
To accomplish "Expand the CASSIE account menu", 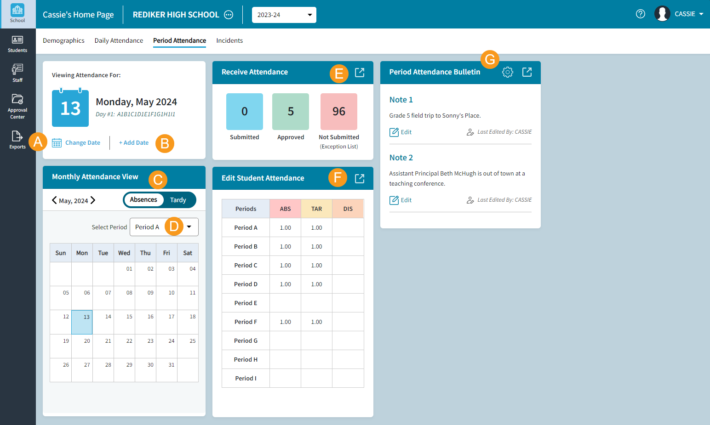I will [x=688, y=14].
